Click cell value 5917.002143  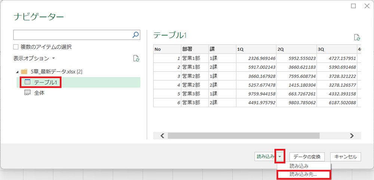262,67
